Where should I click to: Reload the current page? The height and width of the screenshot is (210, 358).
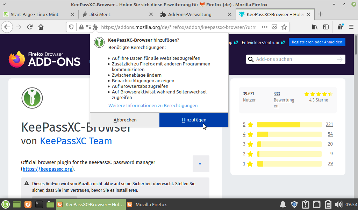(x=30, y=27)
